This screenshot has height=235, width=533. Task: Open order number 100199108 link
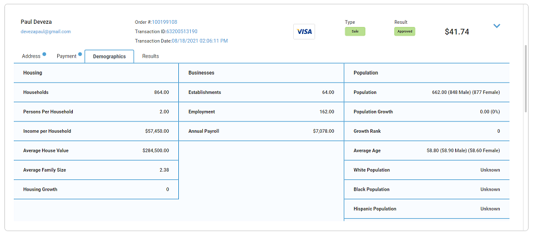(x=164, y=22)
